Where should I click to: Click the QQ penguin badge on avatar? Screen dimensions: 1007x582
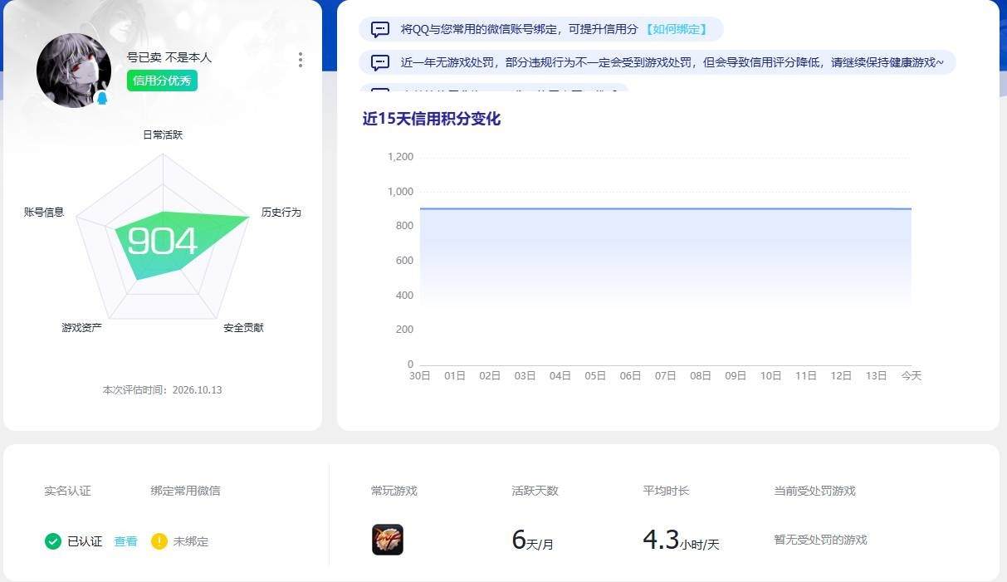tap(102, 98)
